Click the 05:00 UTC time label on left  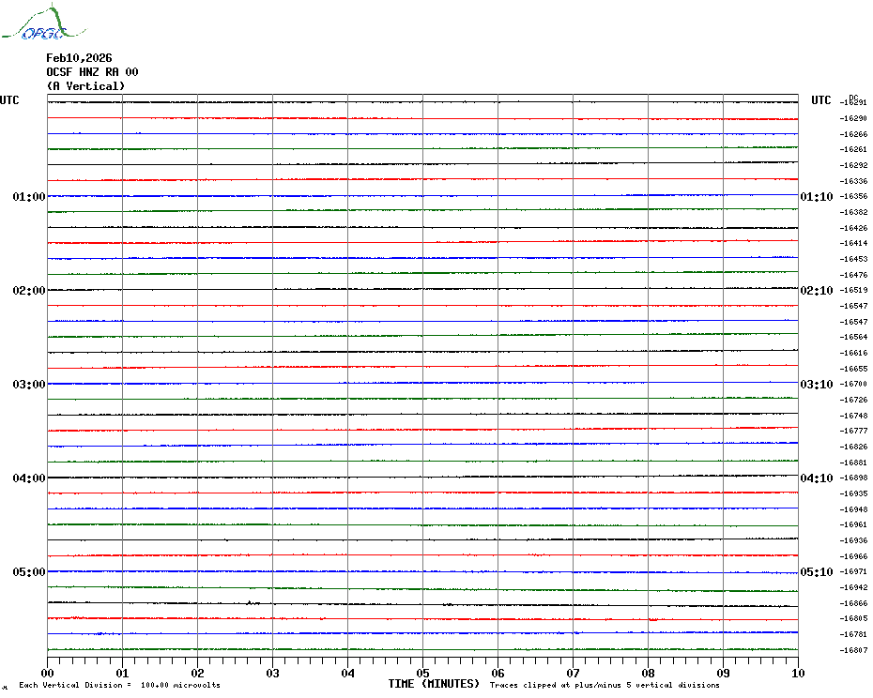29,572
